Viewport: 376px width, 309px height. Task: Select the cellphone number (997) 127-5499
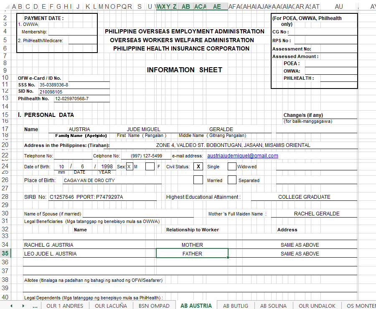[146, 156]
